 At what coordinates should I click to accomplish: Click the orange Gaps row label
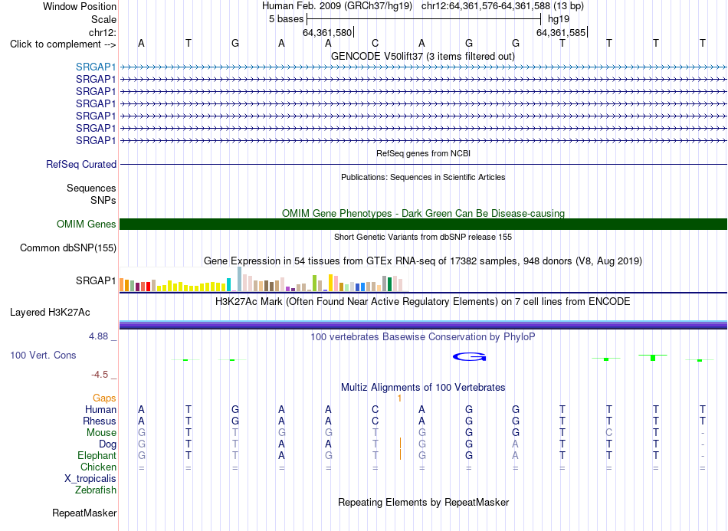pyautogui.click(x=104, y=398)
